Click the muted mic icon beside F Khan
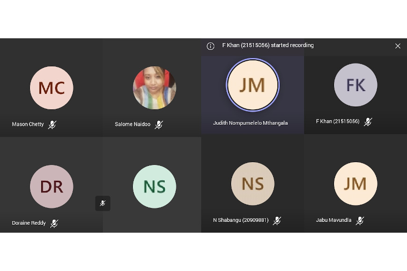The width and height of the screenshot is (407, 271). click(368, 121)
